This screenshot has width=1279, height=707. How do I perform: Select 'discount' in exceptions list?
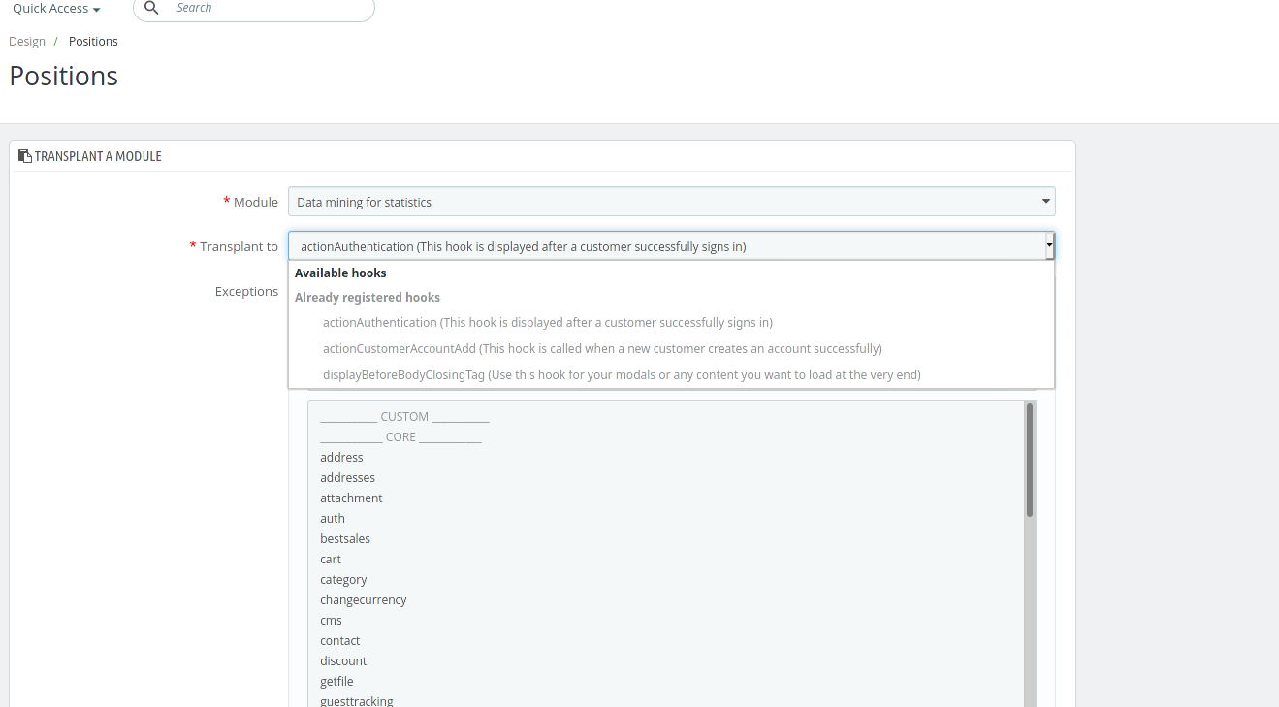[x=666, y=661]
